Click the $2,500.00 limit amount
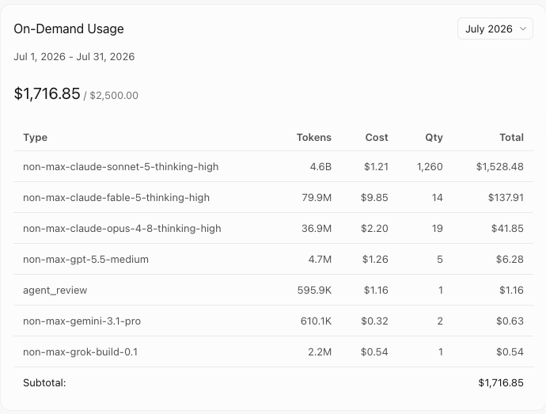Viewport: 546px width, 414px height. 114,95
